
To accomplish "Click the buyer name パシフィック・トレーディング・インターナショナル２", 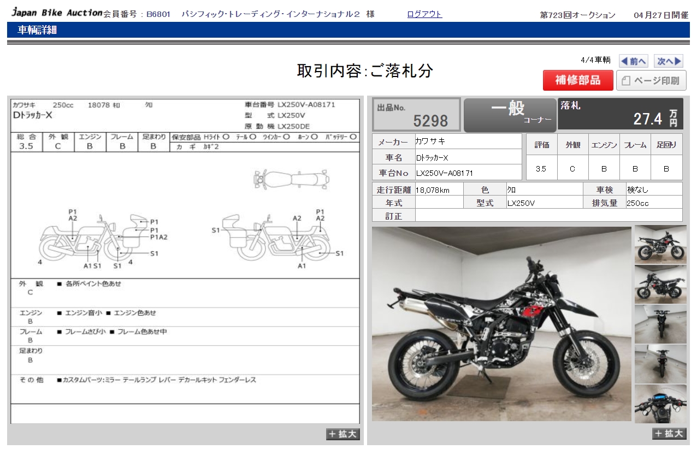I will coord(271,15).
